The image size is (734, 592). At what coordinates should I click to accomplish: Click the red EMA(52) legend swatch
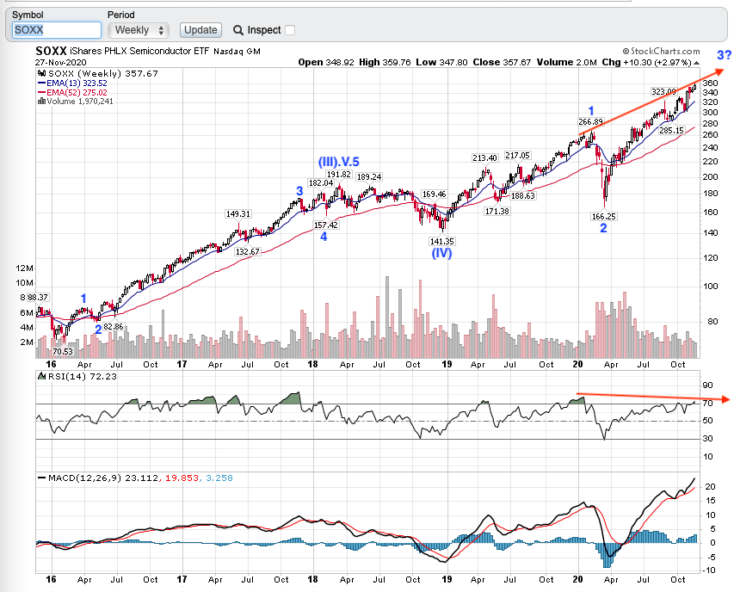(x=40, y=92)
